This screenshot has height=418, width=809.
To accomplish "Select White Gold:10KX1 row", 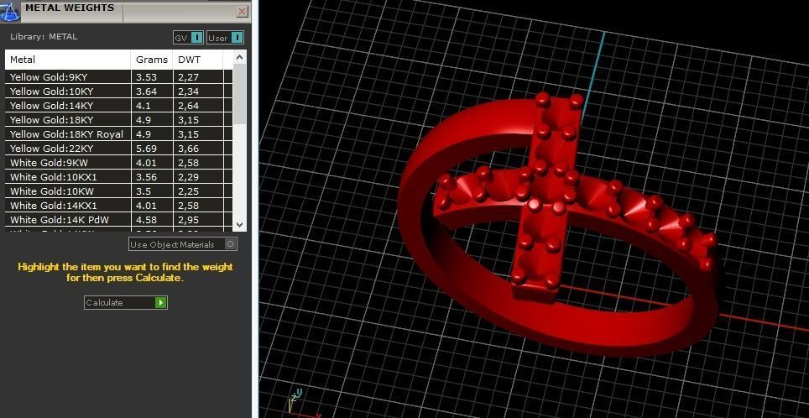I will pos(118,177).
